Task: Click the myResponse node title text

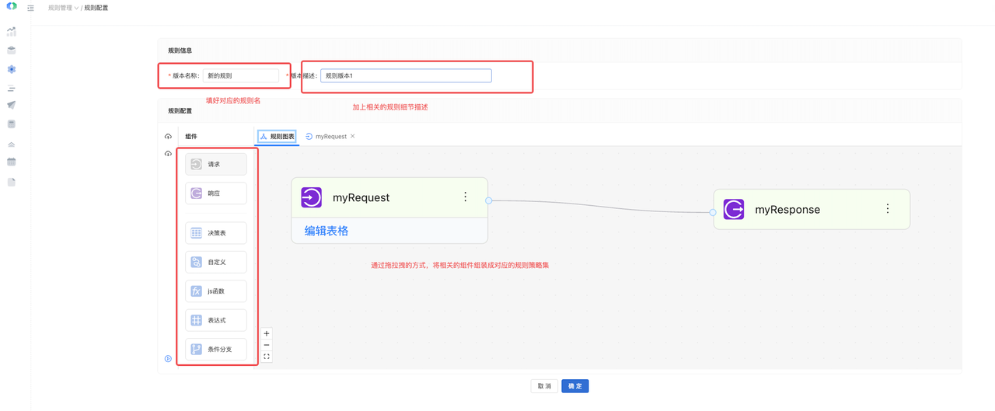Action: click(787, 209)
